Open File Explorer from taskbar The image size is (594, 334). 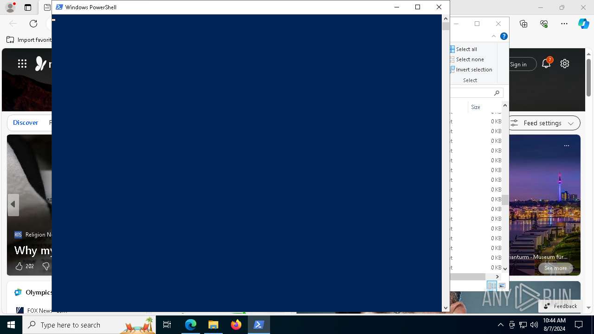[x=213, y=325]
